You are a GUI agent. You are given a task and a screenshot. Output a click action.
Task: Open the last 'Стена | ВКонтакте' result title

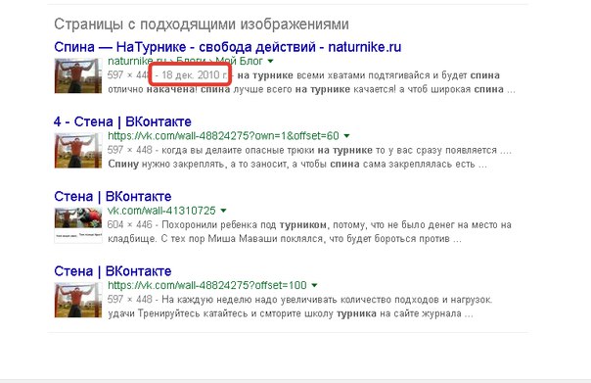[113, 271]
